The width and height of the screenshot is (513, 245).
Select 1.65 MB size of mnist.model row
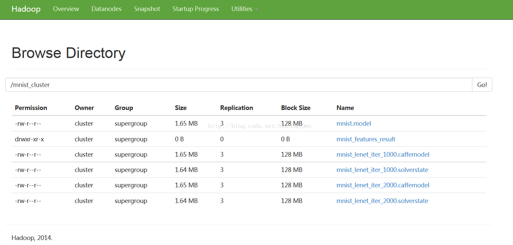pos(186,123)
